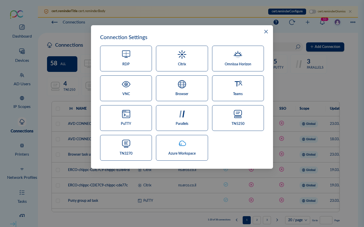
Task: Go to Printers in sidebar
Action: pos(22,150)
